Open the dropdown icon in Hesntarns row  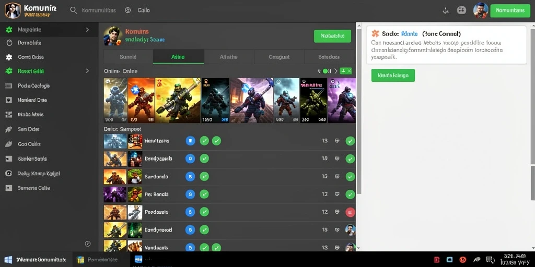(337, 141)
